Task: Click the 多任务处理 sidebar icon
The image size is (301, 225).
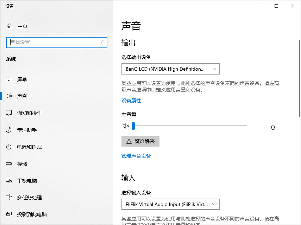Action: click(9, 197)
